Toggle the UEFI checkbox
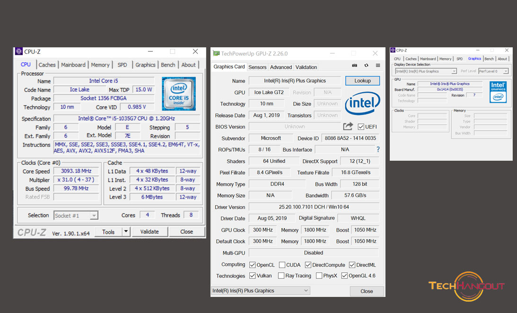 (361, 127)
